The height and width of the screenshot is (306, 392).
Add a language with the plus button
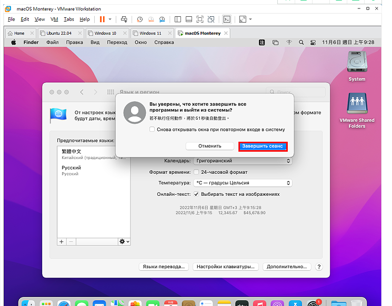coord(62,241)
